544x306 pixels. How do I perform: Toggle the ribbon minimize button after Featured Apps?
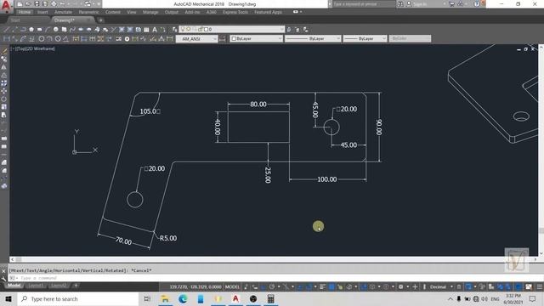coord(296,12)
